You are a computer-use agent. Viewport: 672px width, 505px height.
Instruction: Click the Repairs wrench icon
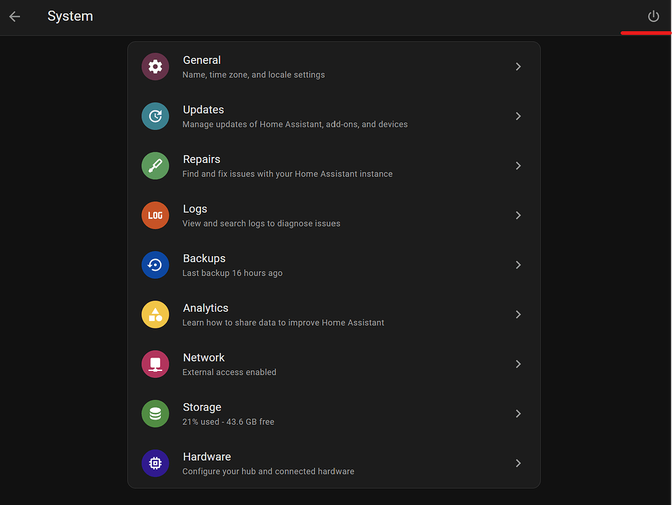pyautogui.click(x=155, y=166)
